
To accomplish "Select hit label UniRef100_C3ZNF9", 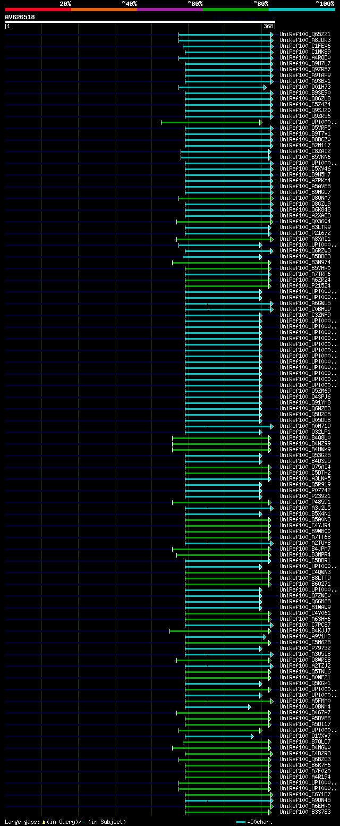I will coord(305,315).
